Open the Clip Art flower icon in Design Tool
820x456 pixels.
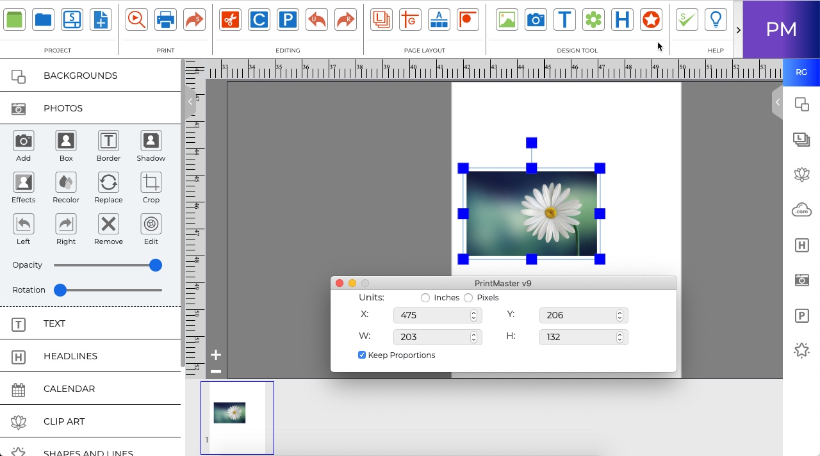(593, 19)
